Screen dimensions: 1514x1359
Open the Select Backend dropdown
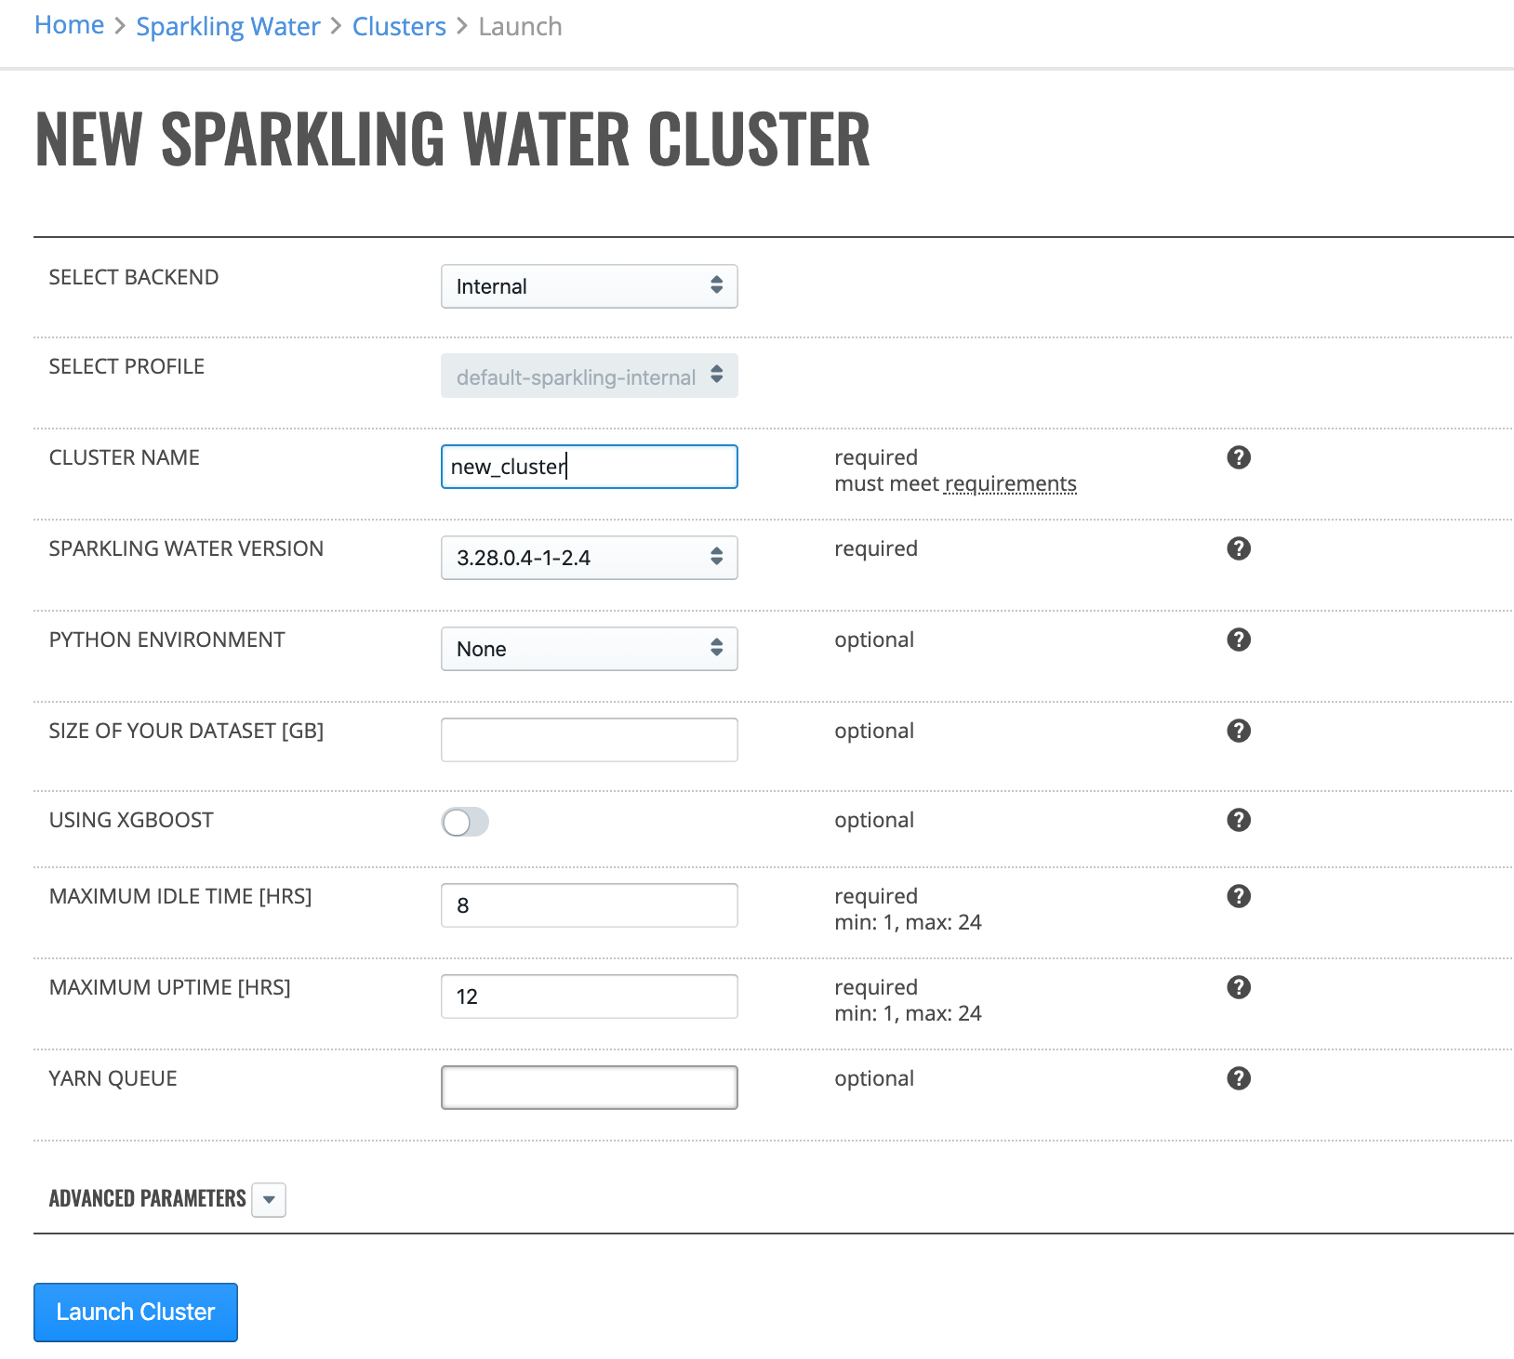[x=590, y=286]
